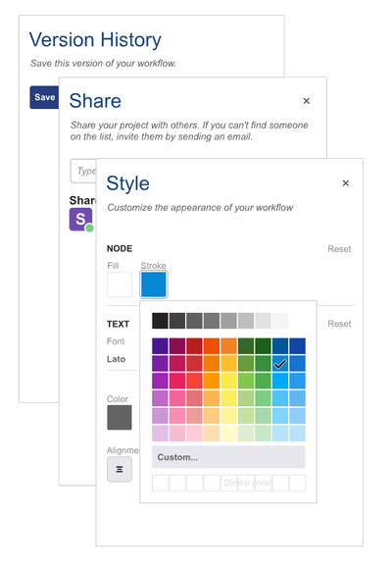Close the Share panel
The image size is (392, 567).
point(307,101)
